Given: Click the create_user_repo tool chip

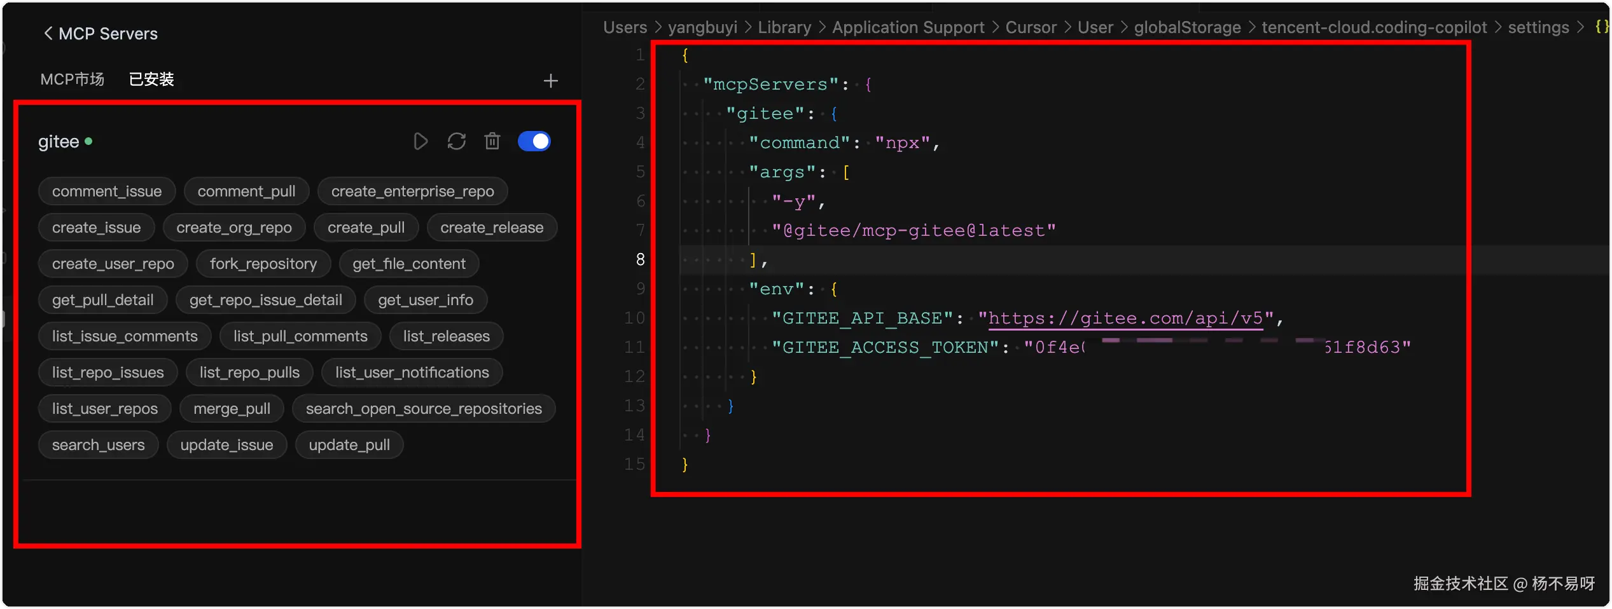Looking at the screenshot, I should pos(113,264).
